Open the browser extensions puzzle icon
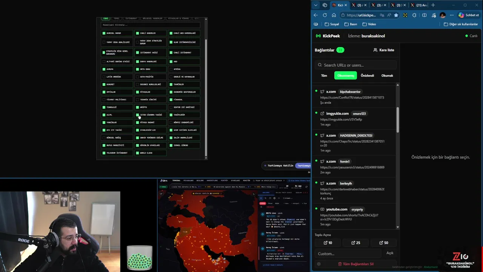Image resolution: width=483 pixels, height=272 pixels. pos(414,15)
